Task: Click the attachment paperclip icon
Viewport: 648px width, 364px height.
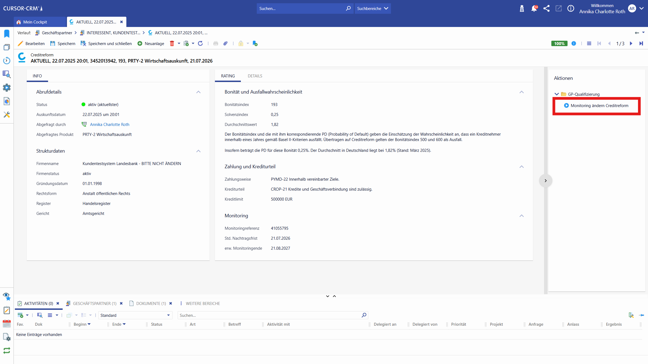Action: pyautogui.click(x=225, y=43)
